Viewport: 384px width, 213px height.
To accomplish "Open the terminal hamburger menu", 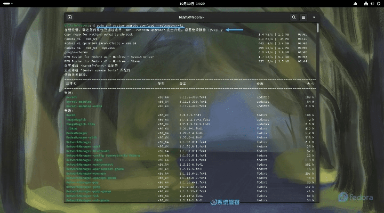I will tap(303, 17).
